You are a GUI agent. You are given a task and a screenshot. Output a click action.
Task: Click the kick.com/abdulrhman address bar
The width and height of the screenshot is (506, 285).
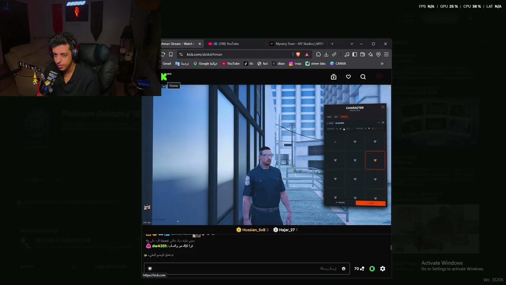pos(235,54)
